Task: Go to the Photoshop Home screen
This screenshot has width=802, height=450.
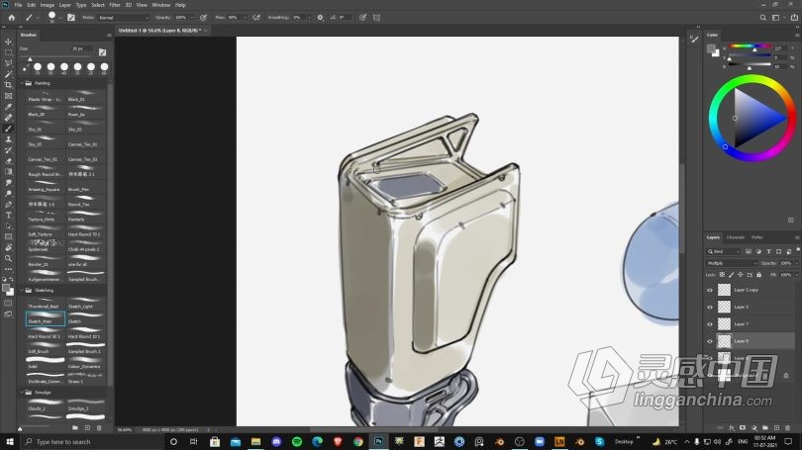Action: tap(11, 18)
